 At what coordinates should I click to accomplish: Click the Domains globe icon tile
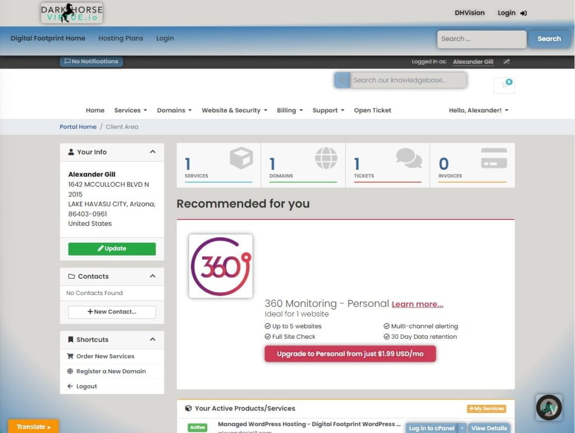[326, 158]
